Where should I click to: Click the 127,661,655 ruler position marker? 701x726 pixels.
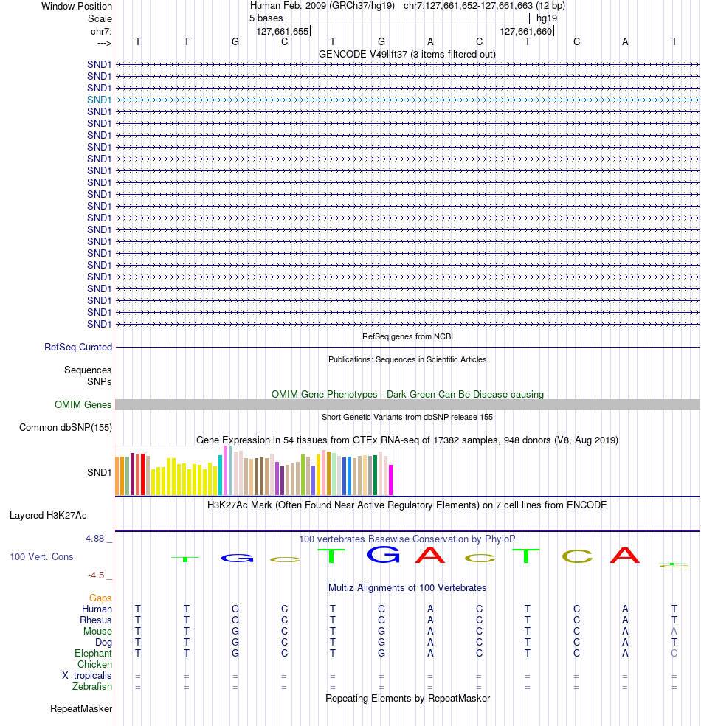pos(283,31)
